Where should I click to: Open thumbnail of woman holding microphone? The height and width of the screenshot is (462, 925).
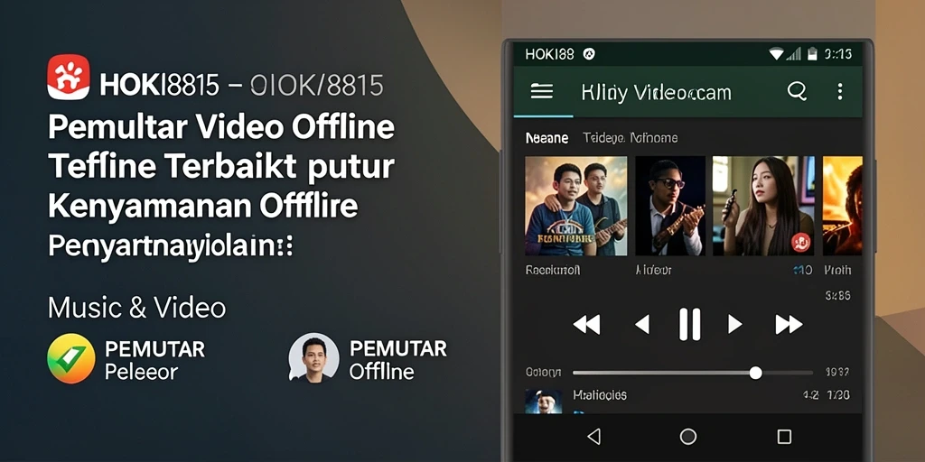point(763,206)
